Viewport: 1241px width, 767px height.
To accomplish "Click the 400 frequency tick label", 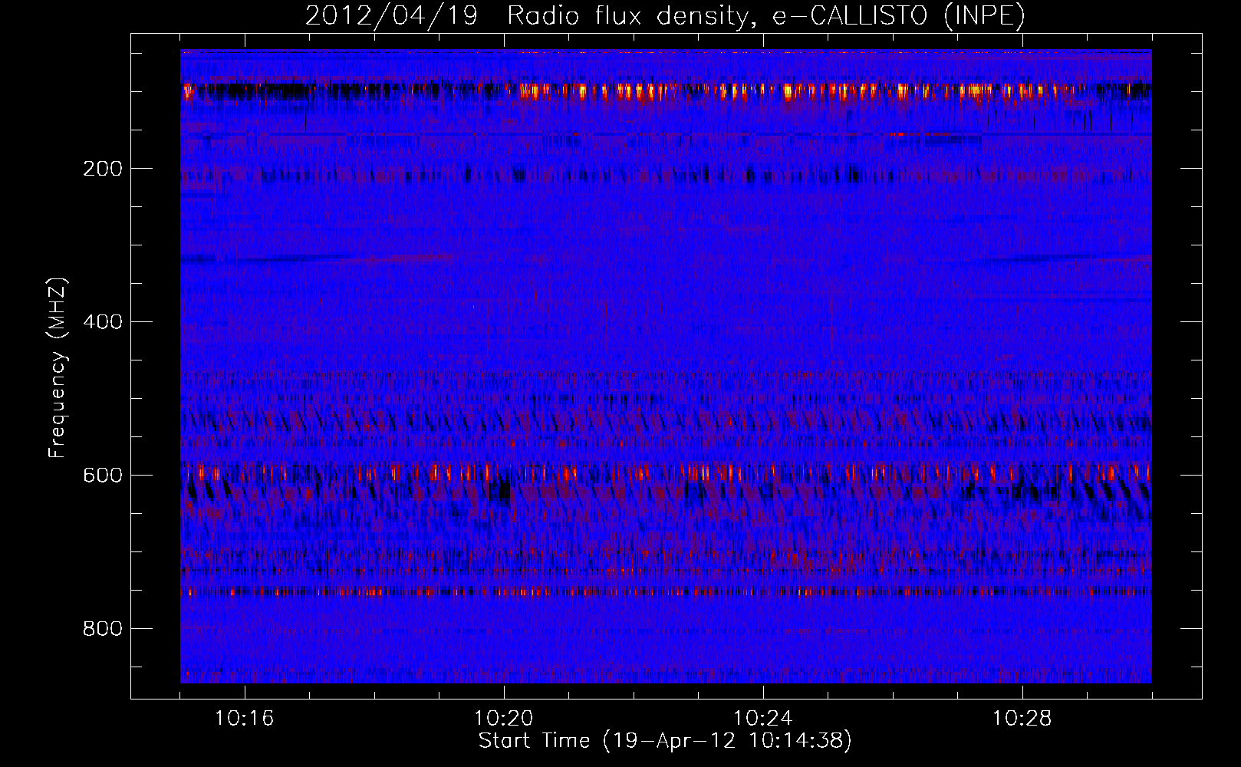I will coord(103,322).
